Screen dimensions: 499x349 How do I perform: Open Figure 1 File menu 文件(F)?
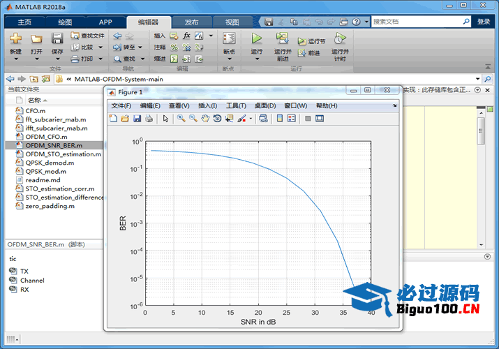point(121,105)
